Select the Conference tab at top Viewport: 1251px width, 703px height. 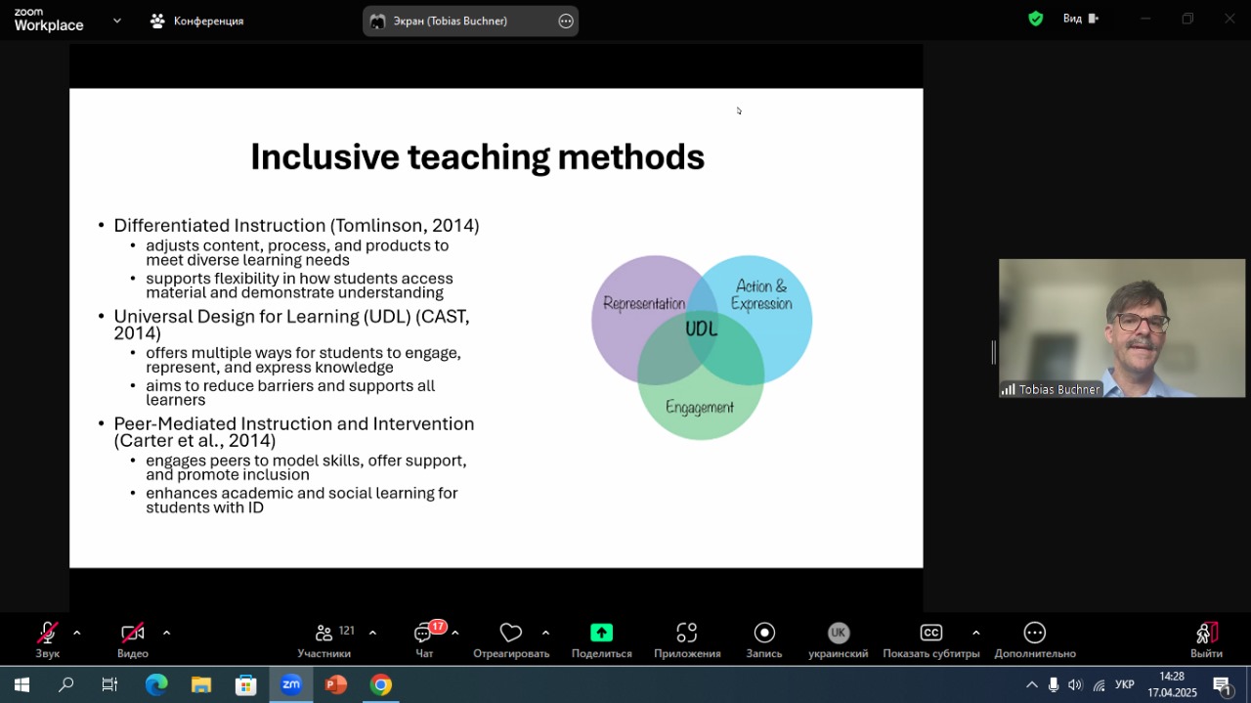[x=197, y=21]
